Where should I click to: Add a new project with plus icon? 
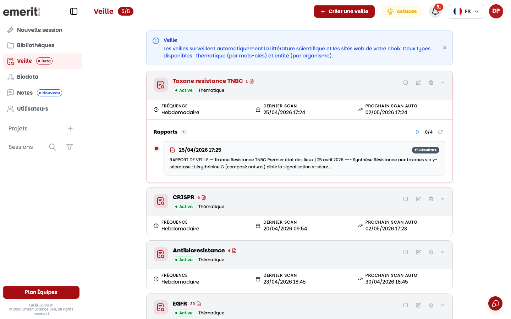click(x=70, y=129)
